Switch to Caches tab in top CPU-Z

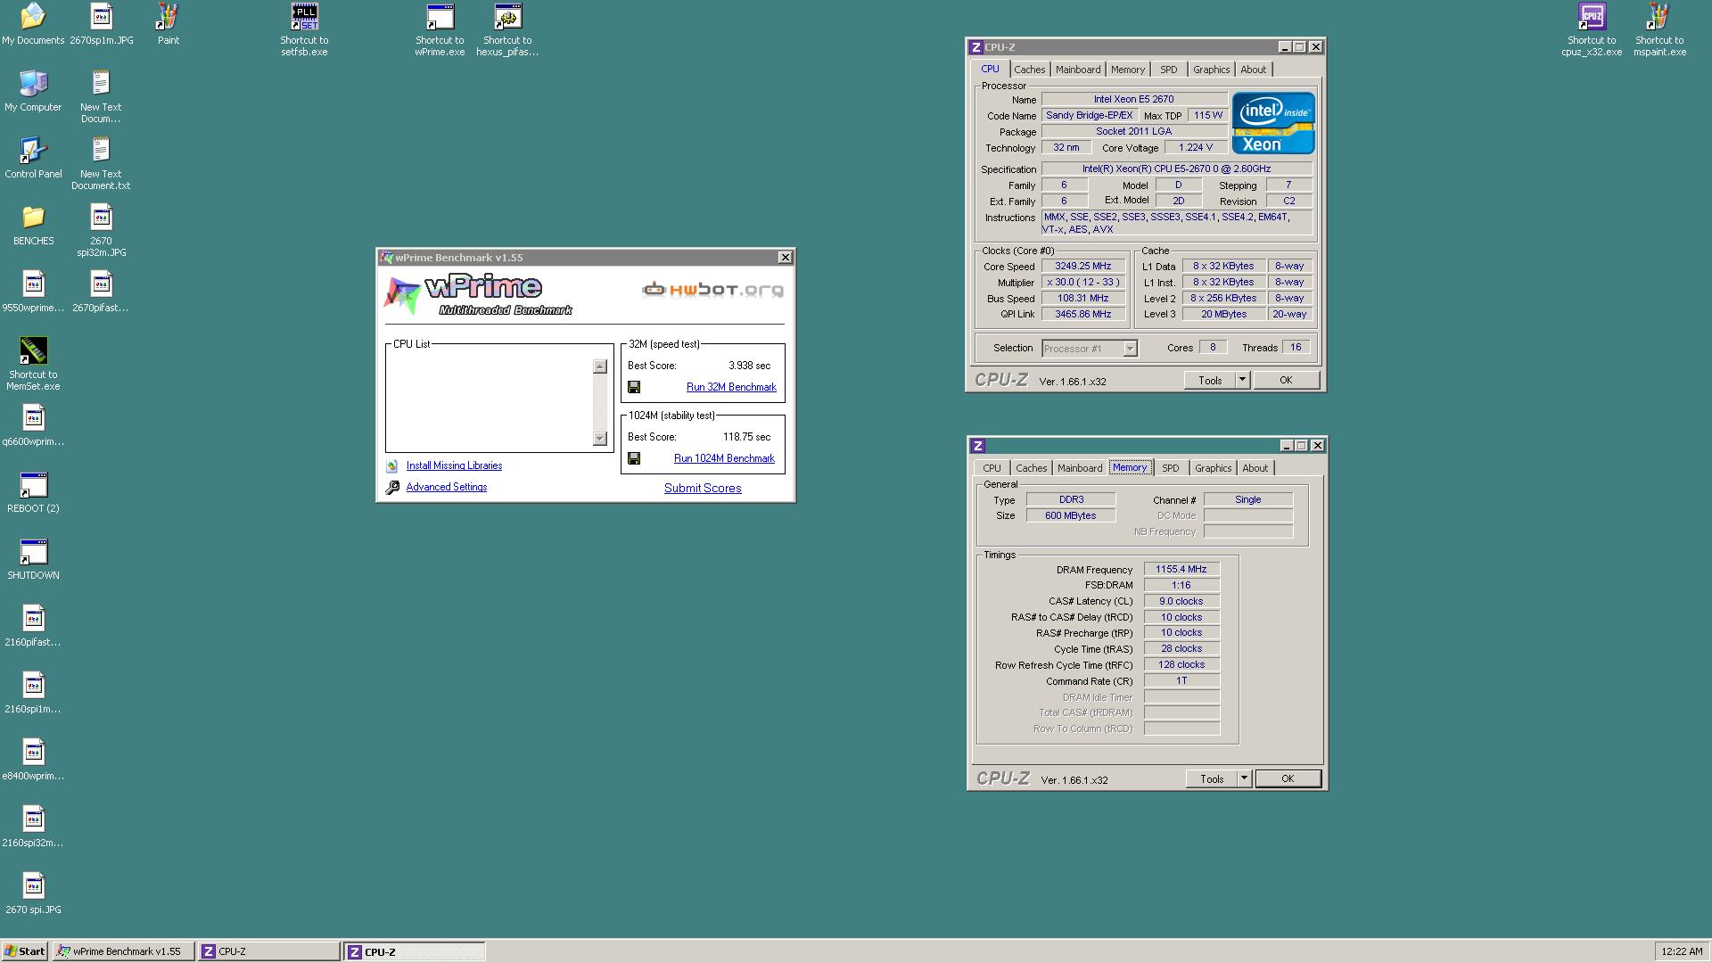[x=1029, y=70]
